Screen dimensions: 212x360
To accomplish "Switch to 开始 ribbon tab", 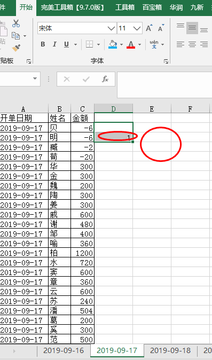I will pyautogui.click(x=26, y=7).
